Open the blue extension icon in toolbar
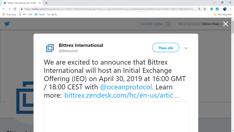 point(217,9)
